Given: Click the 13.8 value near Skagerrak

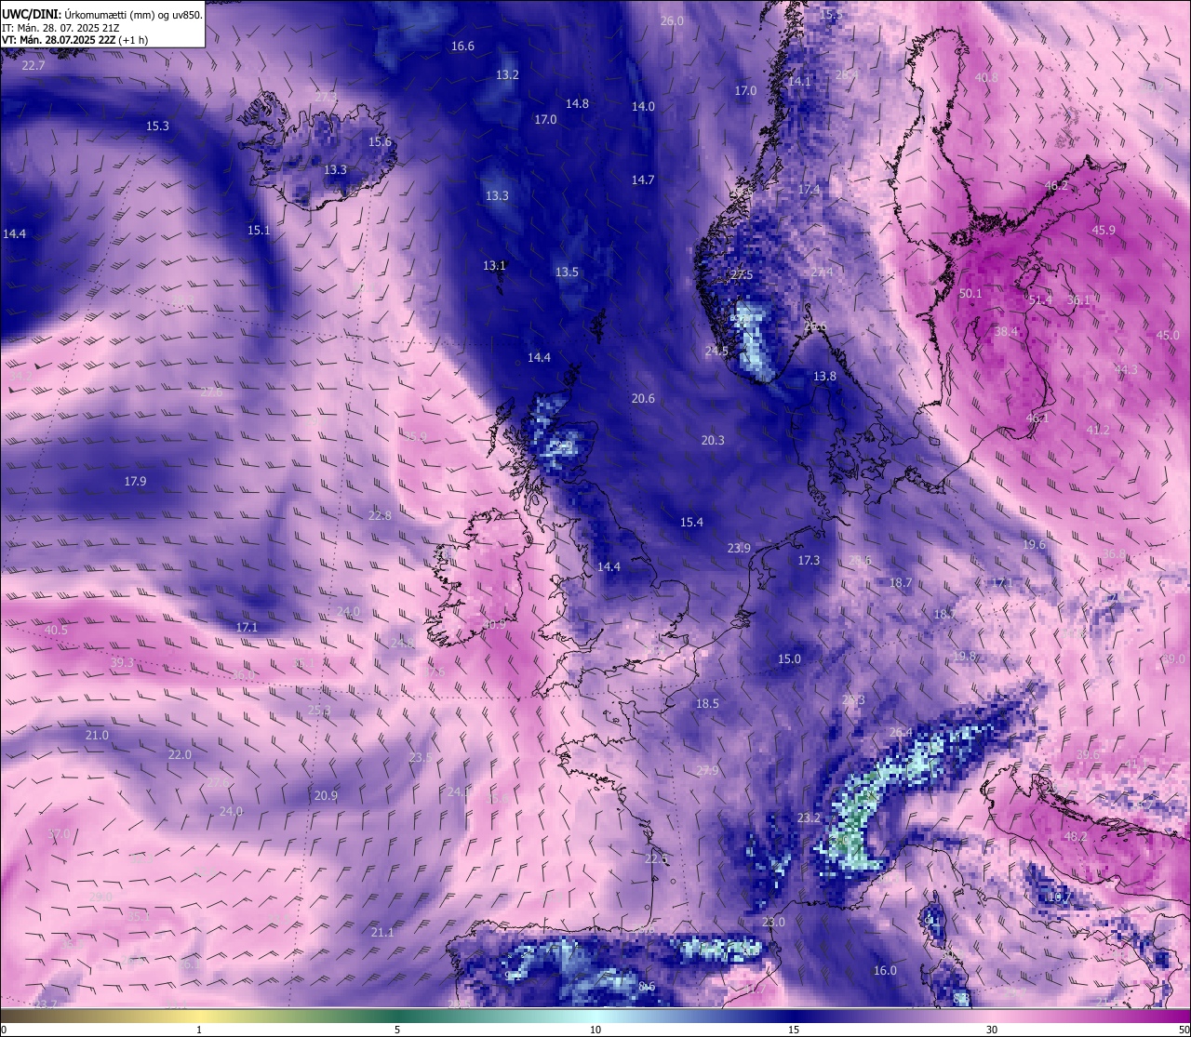Looking at the screenshot, I should click(x=824, y=376).
